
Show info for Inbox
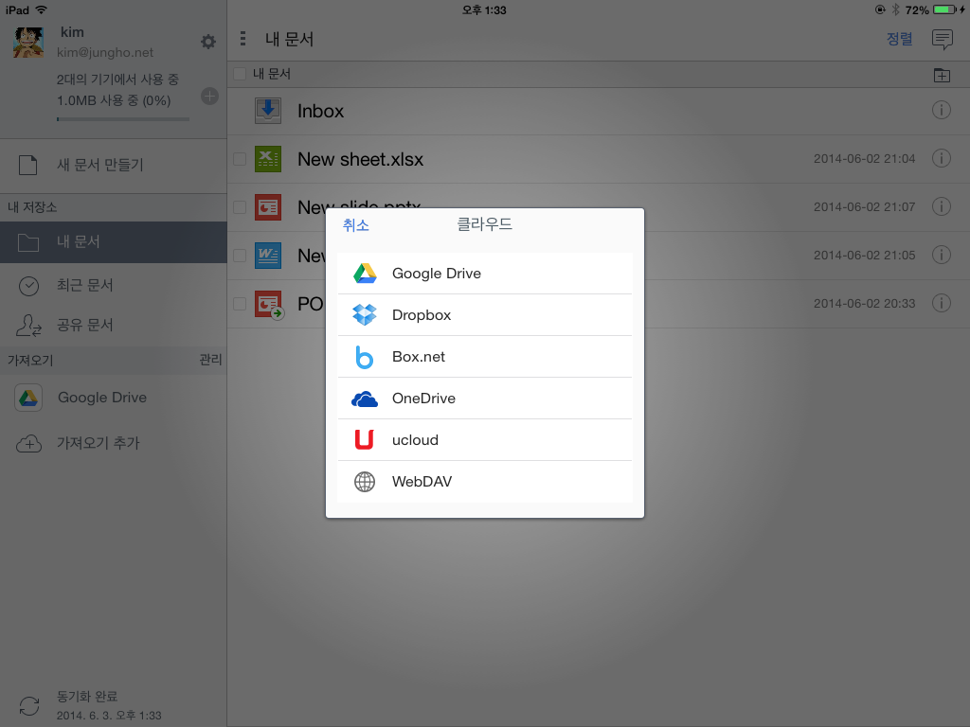click(x=942, y=111)
